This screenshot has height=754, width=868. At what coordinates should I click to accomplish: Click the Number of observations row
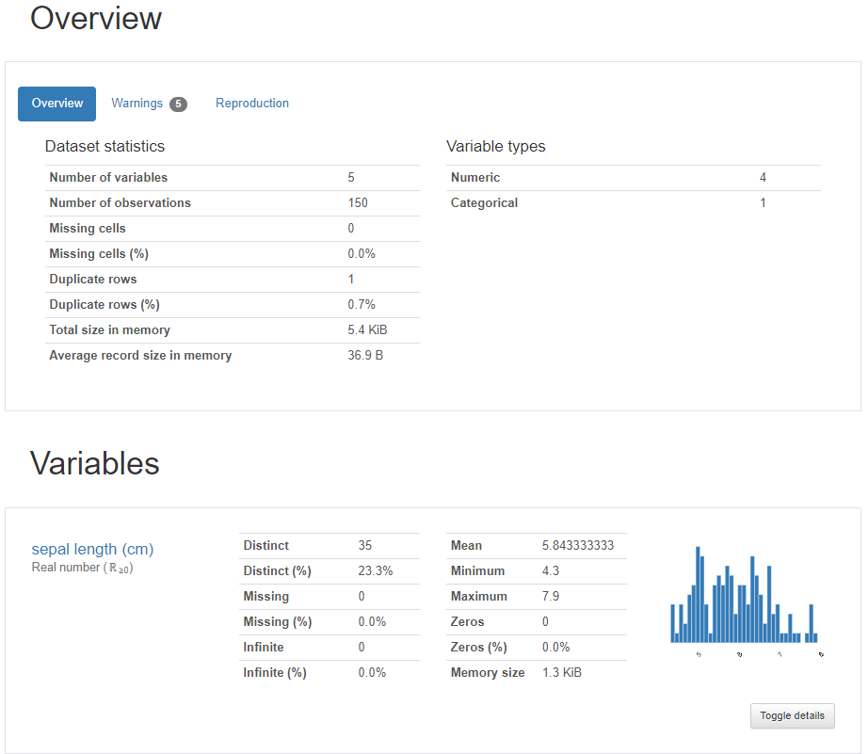tap(232, 203)
